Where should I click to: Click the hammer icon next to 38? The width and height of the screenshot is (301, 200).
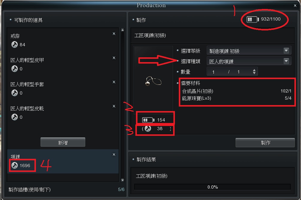[x=148, y=129]
